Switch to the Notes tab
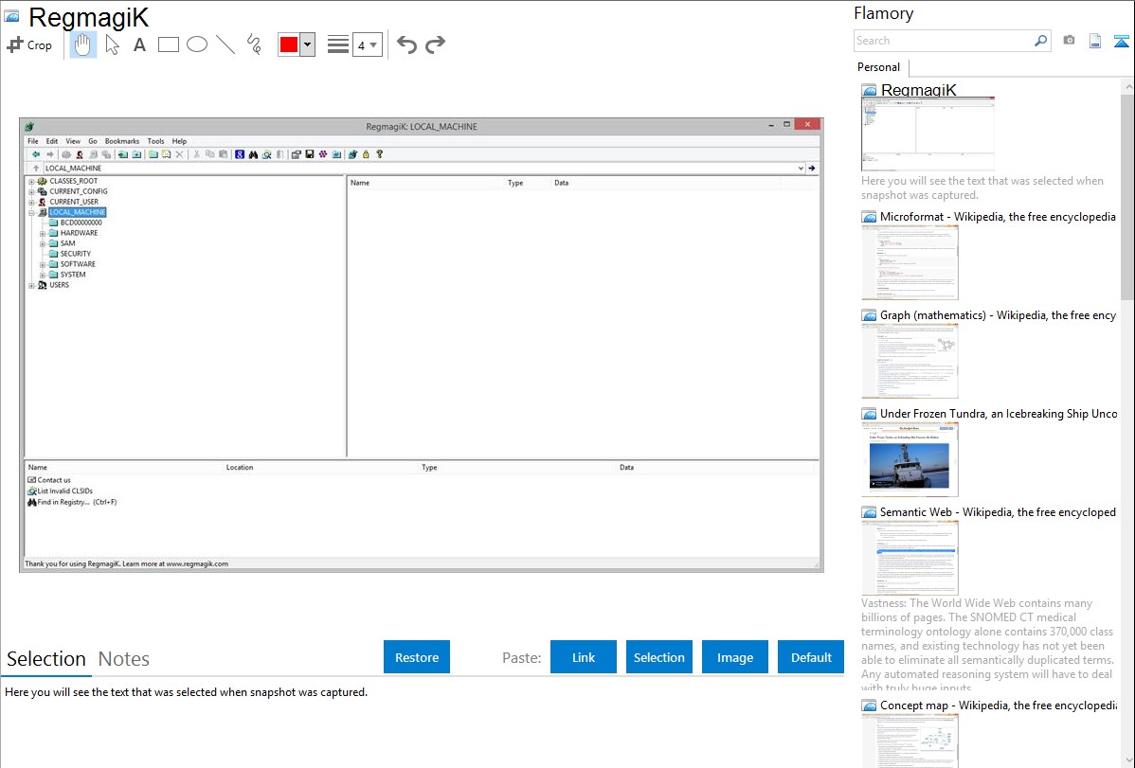Image resolution: width=1135 pixels, height=768 pixels. (x=124, y=659)
